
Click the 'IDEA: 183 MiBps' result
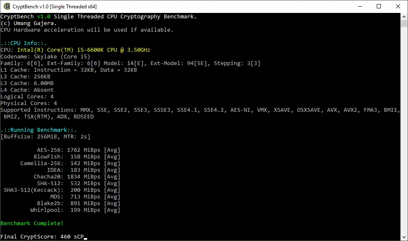[x=83, y=170]
